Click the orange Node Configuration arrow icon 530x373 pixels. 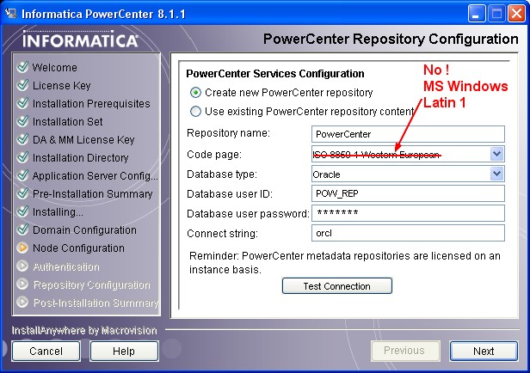click(x=22, y=248)
